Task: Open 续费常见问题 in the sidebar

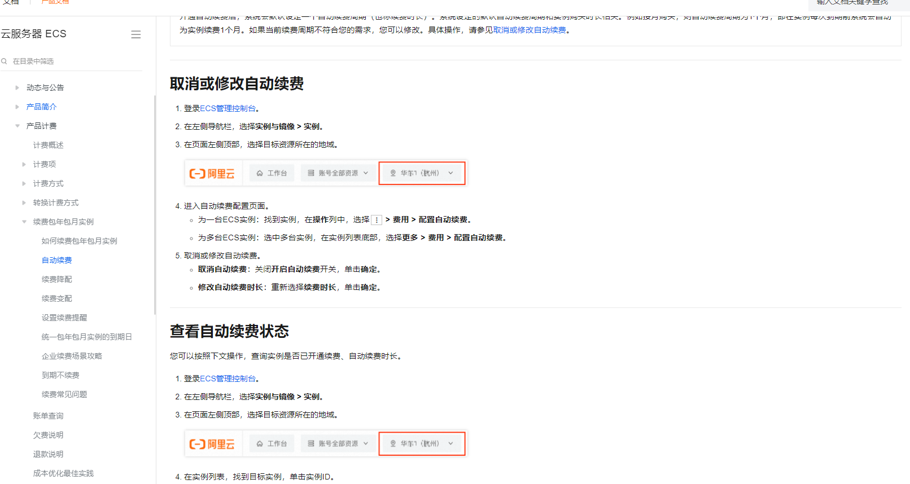Action: [64, 394]
